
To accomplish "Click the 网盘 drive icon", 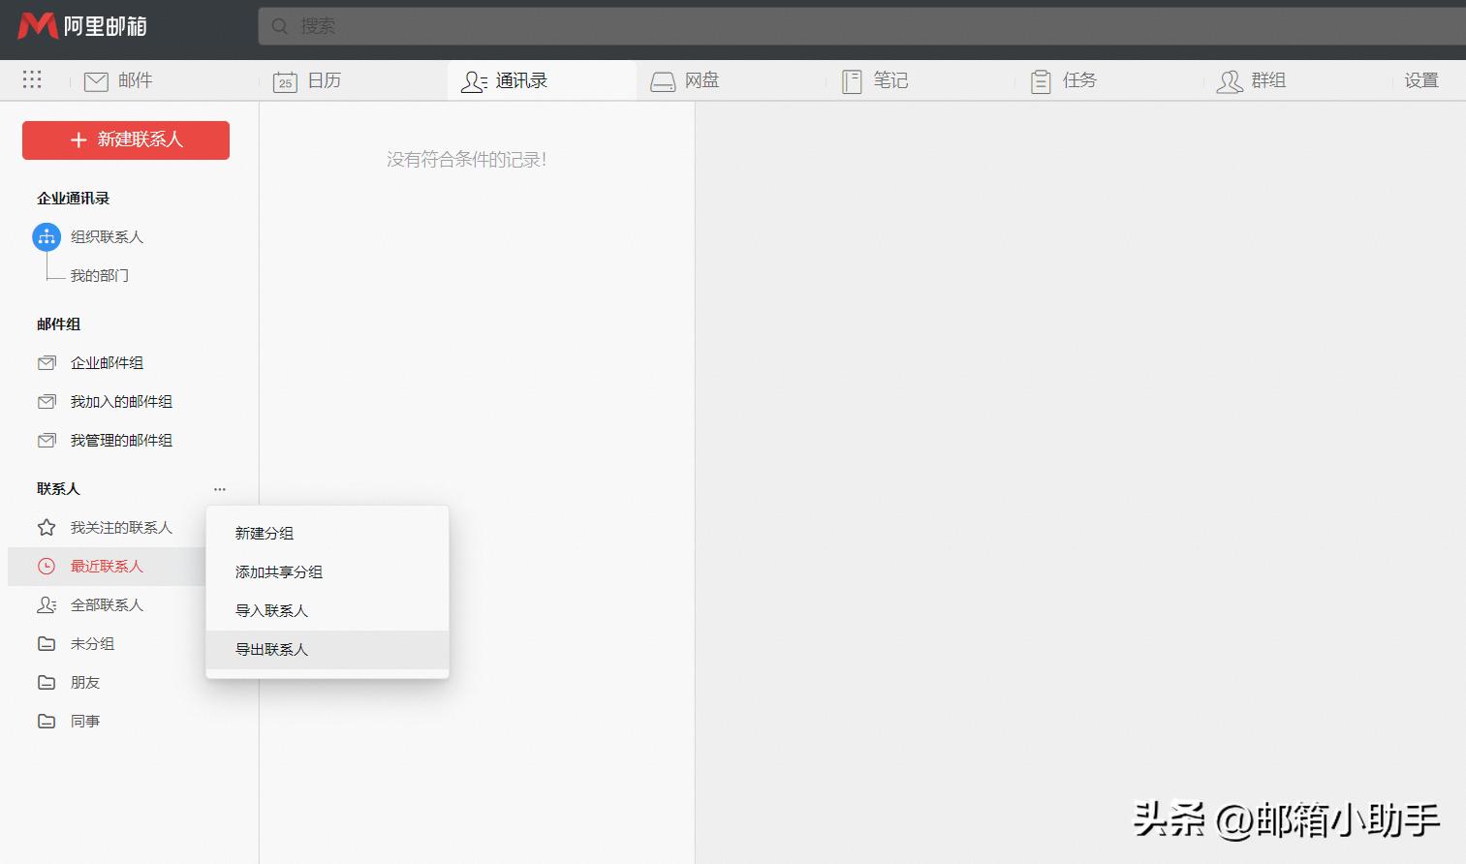I will click(663, 80).
